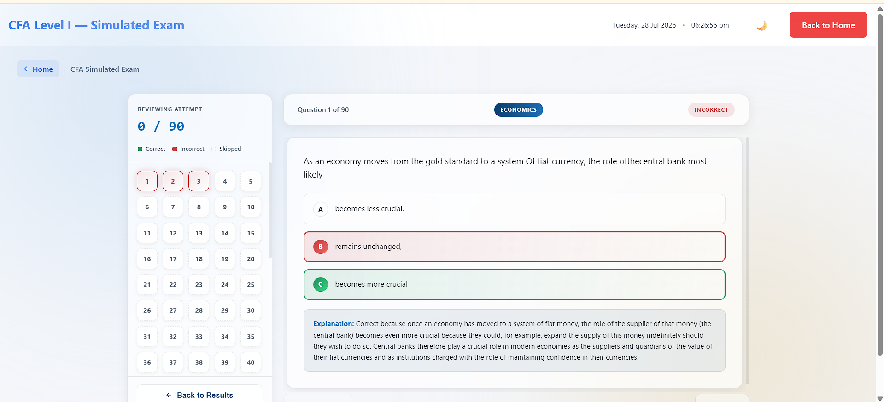
Task: Open question 30
Action: 251,310
